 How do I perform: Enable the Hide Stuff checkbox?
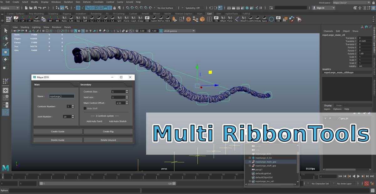[x=85, y=108]
